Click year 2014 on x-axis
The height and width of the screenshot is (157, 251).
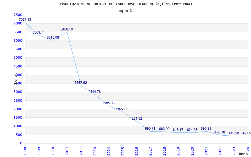point(109,151)
